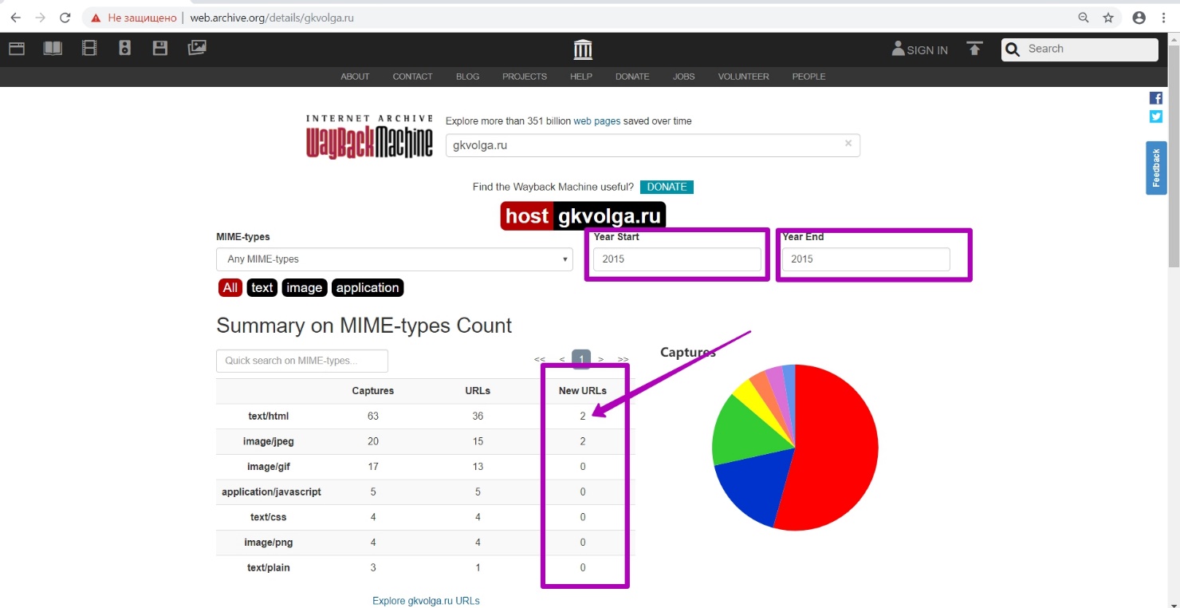Reload the page with the refresh icon

(x=65, y=18)
